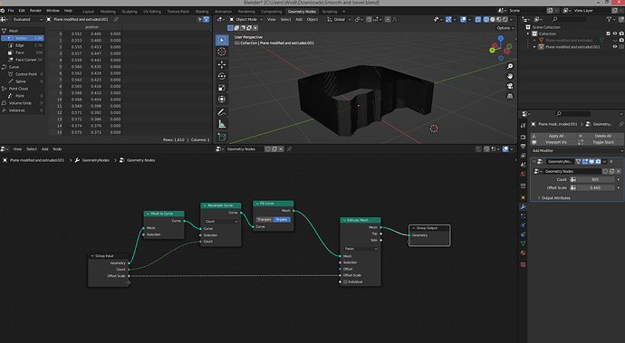Viewport: 625px width, 343px height.
Task: Toggle modifier edit mode display
Action: pyautogui.click(x=585, y=161)
